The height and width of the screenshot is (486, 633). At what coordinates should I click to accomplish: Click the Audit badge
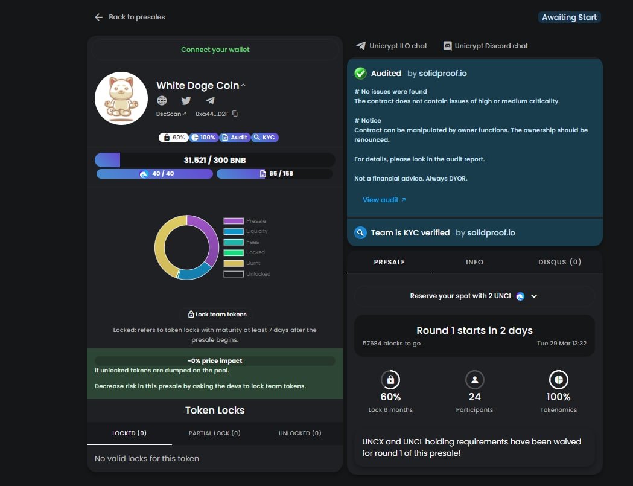coord(235,138)
